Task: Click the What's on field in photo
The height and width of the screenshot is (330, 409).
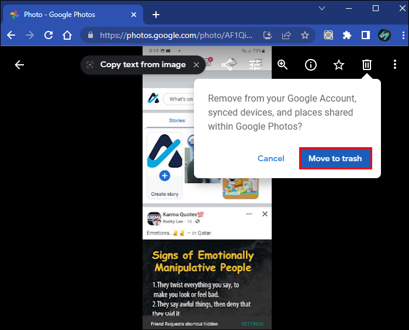Action: click(x=179, y=99)
